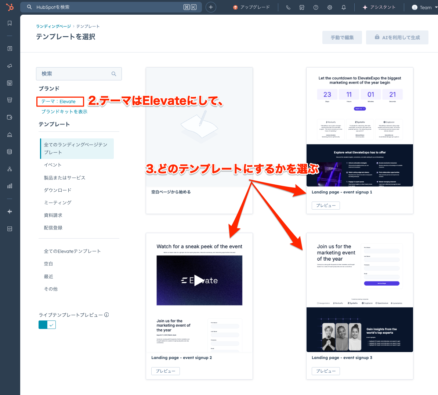The width and height of the screenshot is (438, 395).
Task: Open the notifications bell icon
Action: 344,7
